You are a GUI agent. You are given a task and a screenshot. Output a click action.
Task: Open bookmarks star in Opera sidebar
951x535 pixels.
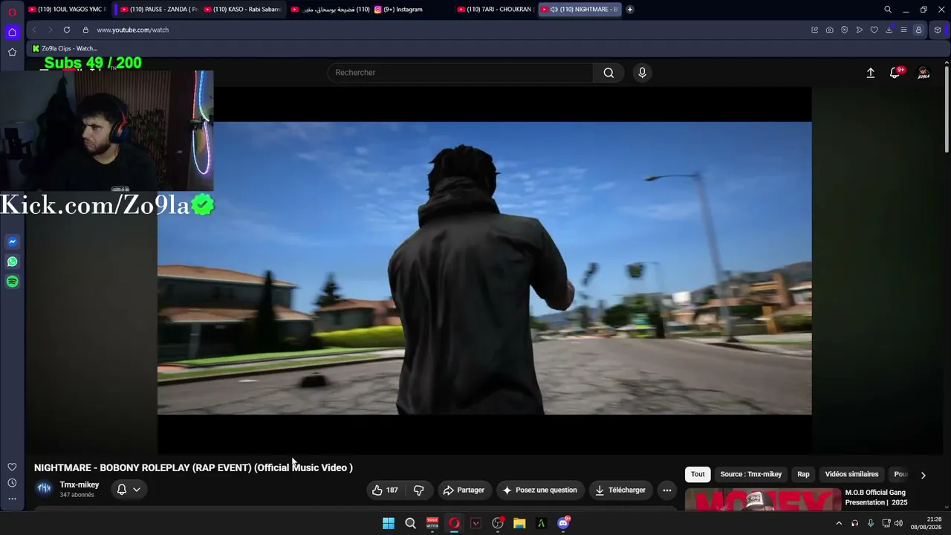pyautogui.click(x=12, y=52)
